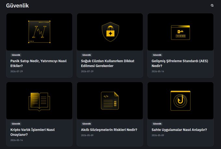Screen dimensions: 221x149
Task: Click the phishing hook icon on Sahte Uygulamalar card
Action: [x=180, y=101]
